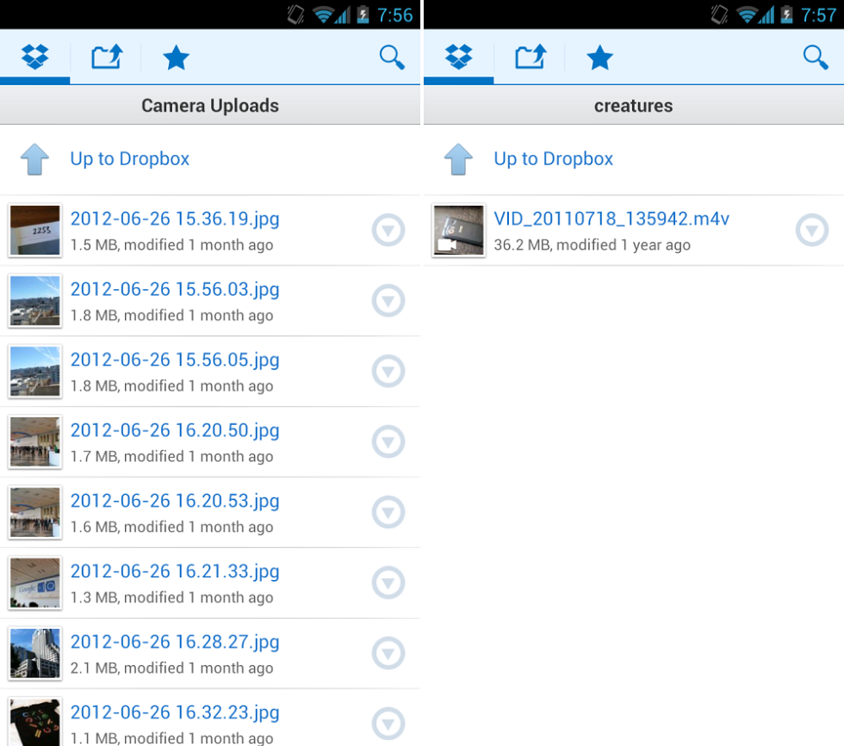Viewport: 844px width, 746px height.
Task: Expand options for 2012-06-26 15.56.05.jpg
Action: tap(388, 372)
